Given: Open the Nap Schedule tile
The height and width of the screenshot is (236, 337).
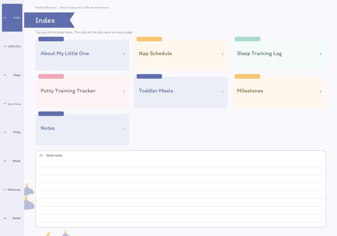Looking at the screenshot, I should [180, 55].
